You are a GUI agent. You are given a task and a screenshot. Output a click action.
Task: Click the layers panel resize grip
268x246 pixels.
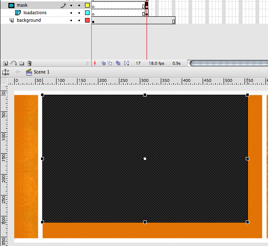pyautogui.click(x=88, y=63)
